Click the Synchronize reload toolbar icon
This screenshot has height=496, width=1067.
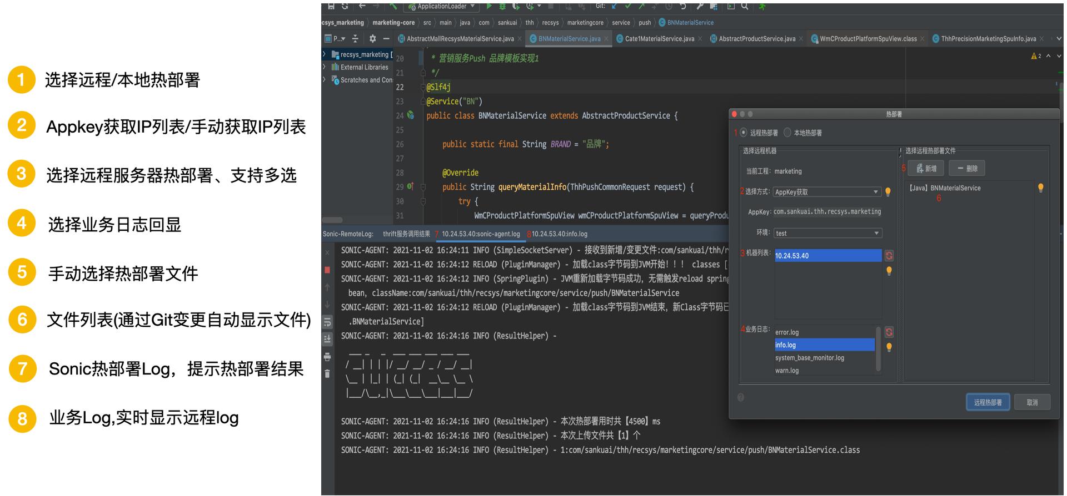pos(345,6)
